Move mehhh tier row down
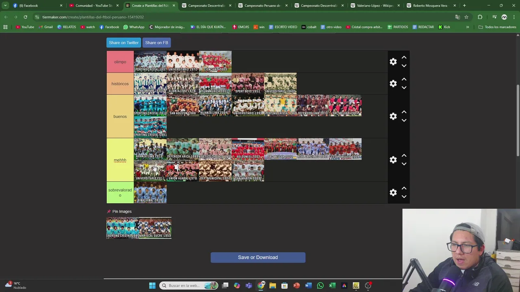520x292 pixels. (x=404, y=164)
